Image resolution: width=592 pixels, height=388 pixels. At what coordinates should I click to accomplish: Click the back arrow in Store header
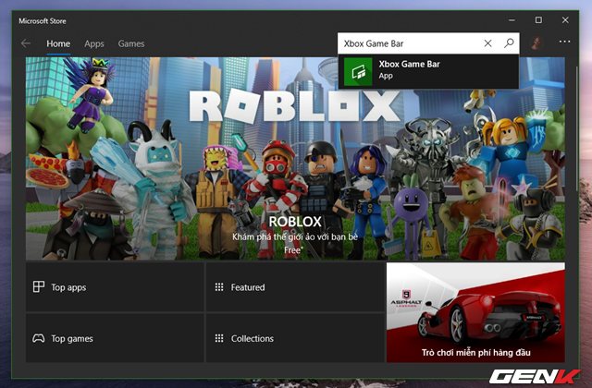26,43
